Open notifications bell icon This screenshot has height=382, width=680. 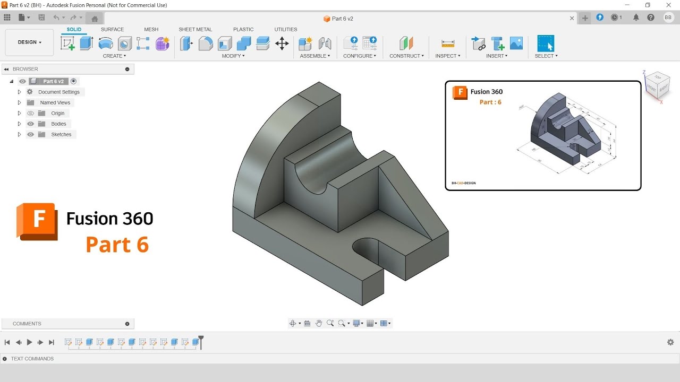[x=636, y=18]
